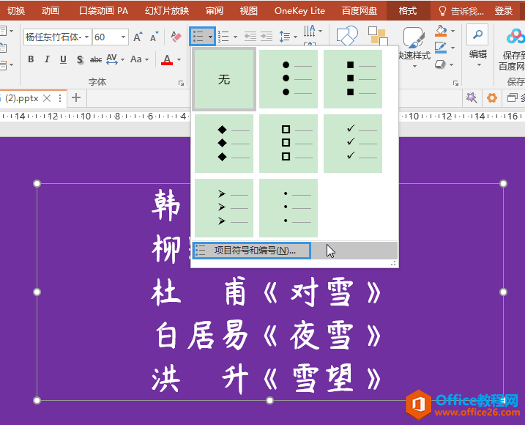Apply the arrow bullet style

coord(224,207)
